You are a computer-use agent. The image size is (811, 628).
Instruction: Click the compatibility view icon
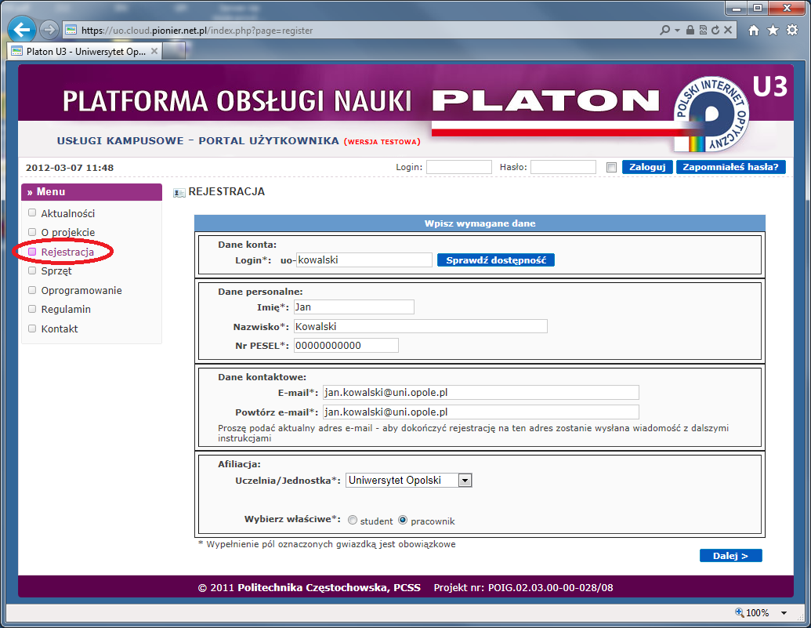[x=703, y=30]
